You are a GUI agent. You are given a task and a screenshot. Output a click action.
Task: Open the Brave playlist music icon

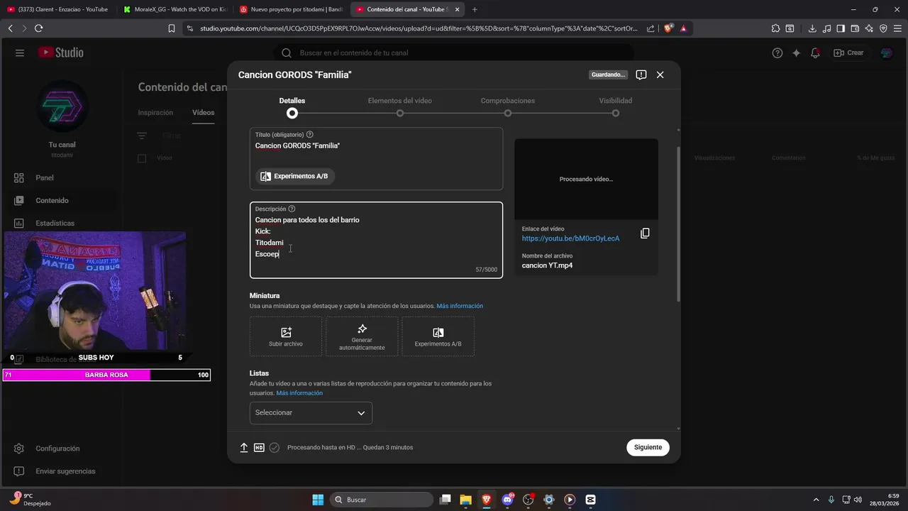click(x=826, y=28)
